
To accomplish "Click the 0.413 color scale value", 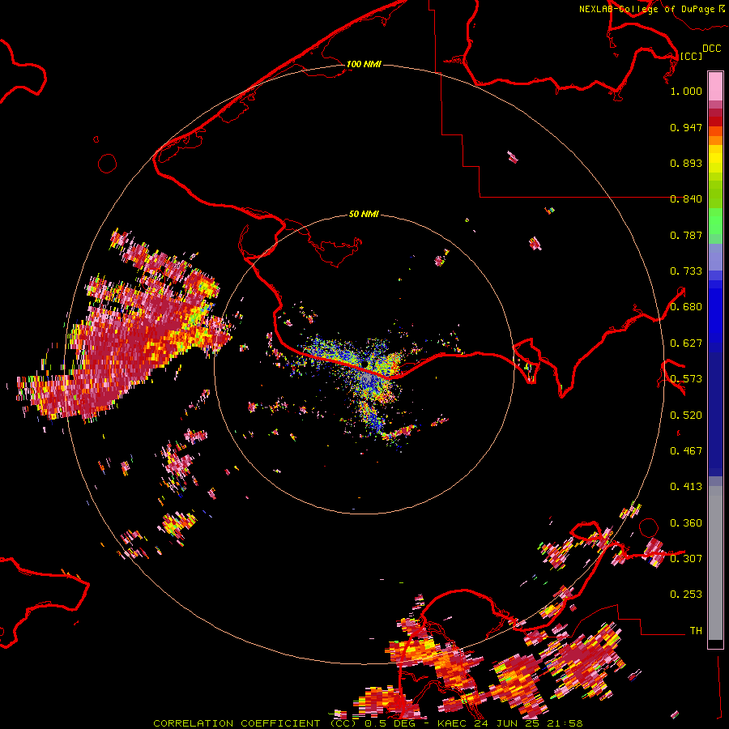I will [x=686, y=487].
